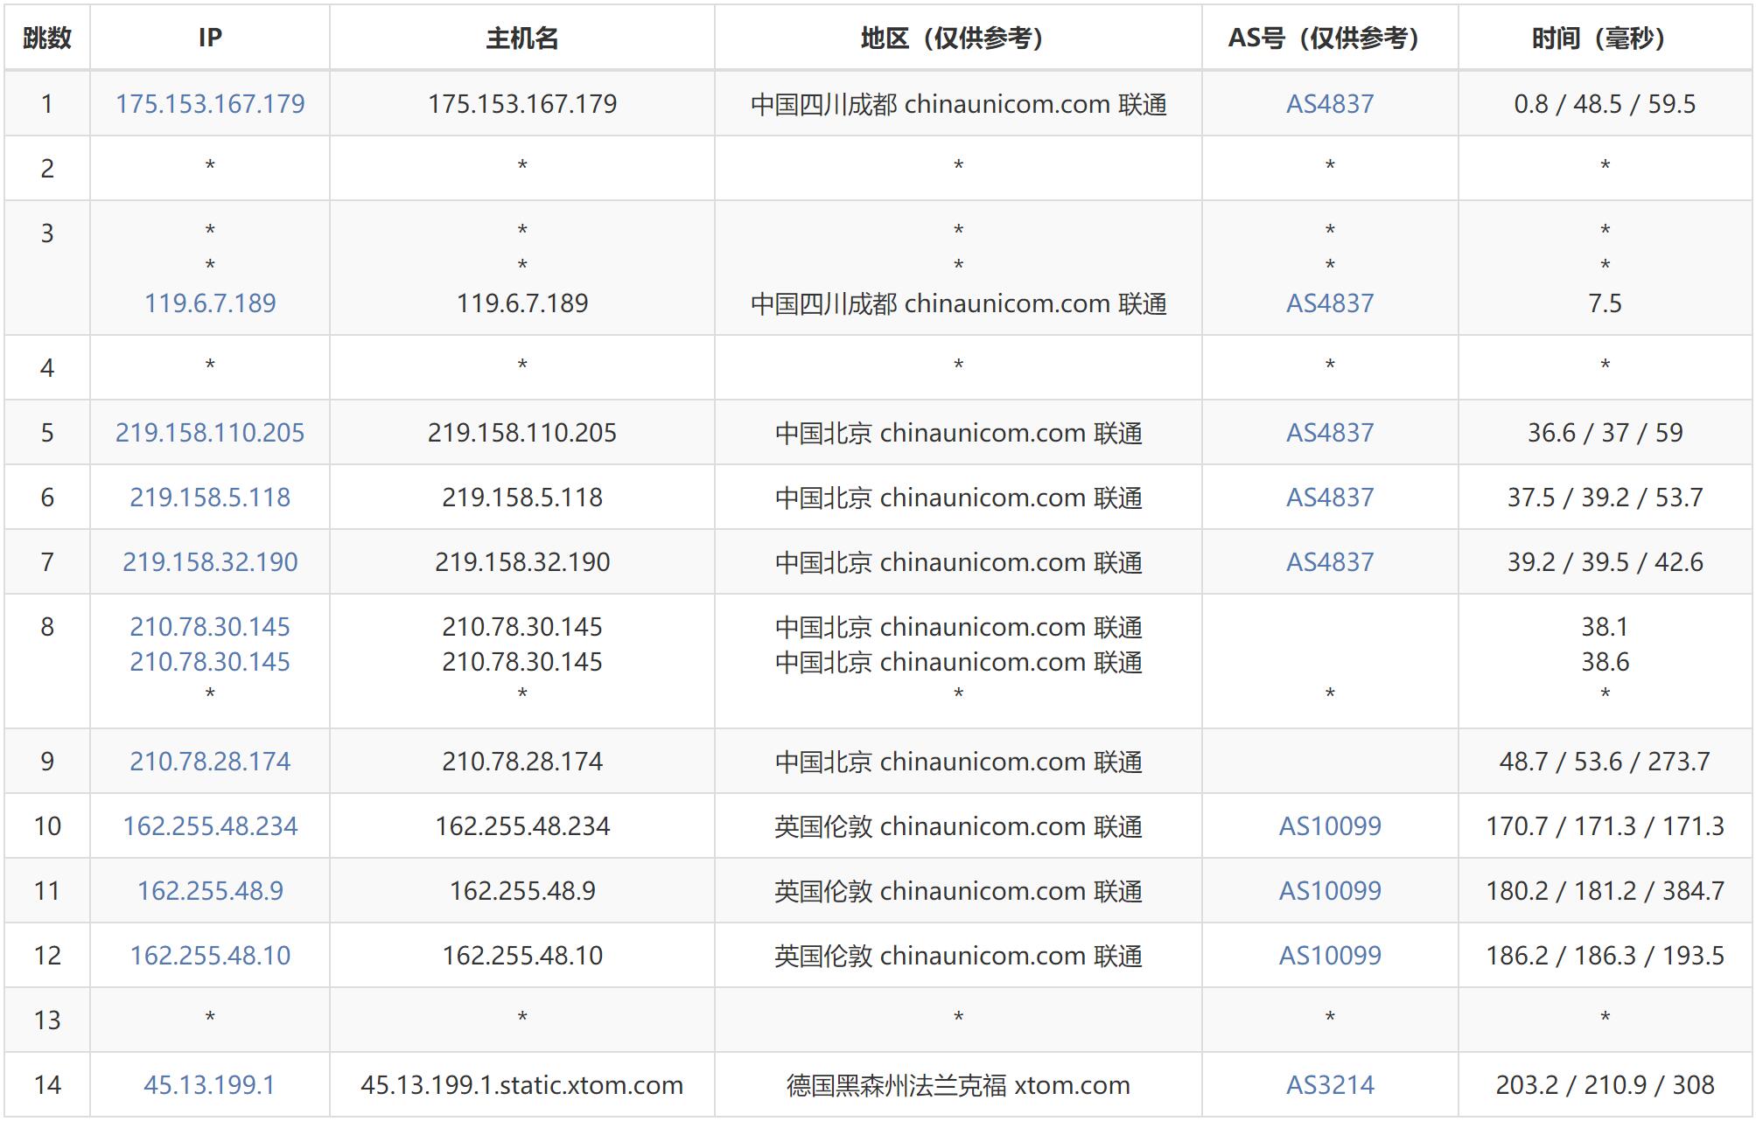Select hop number 14 cell
Image resolution: width=1756 pixels, height=1121 pixels.
pos(47,1085)
